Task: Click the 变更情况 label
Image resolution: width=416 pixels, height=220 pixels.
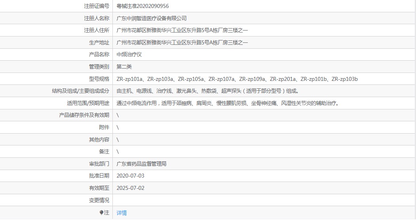Action: tap(99, 200)
